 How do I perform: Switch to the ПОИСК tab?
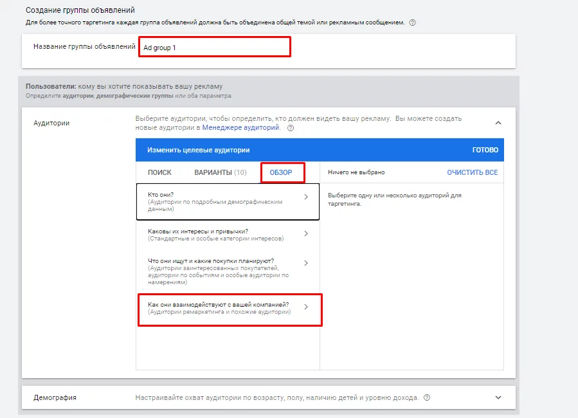(159, 172)
